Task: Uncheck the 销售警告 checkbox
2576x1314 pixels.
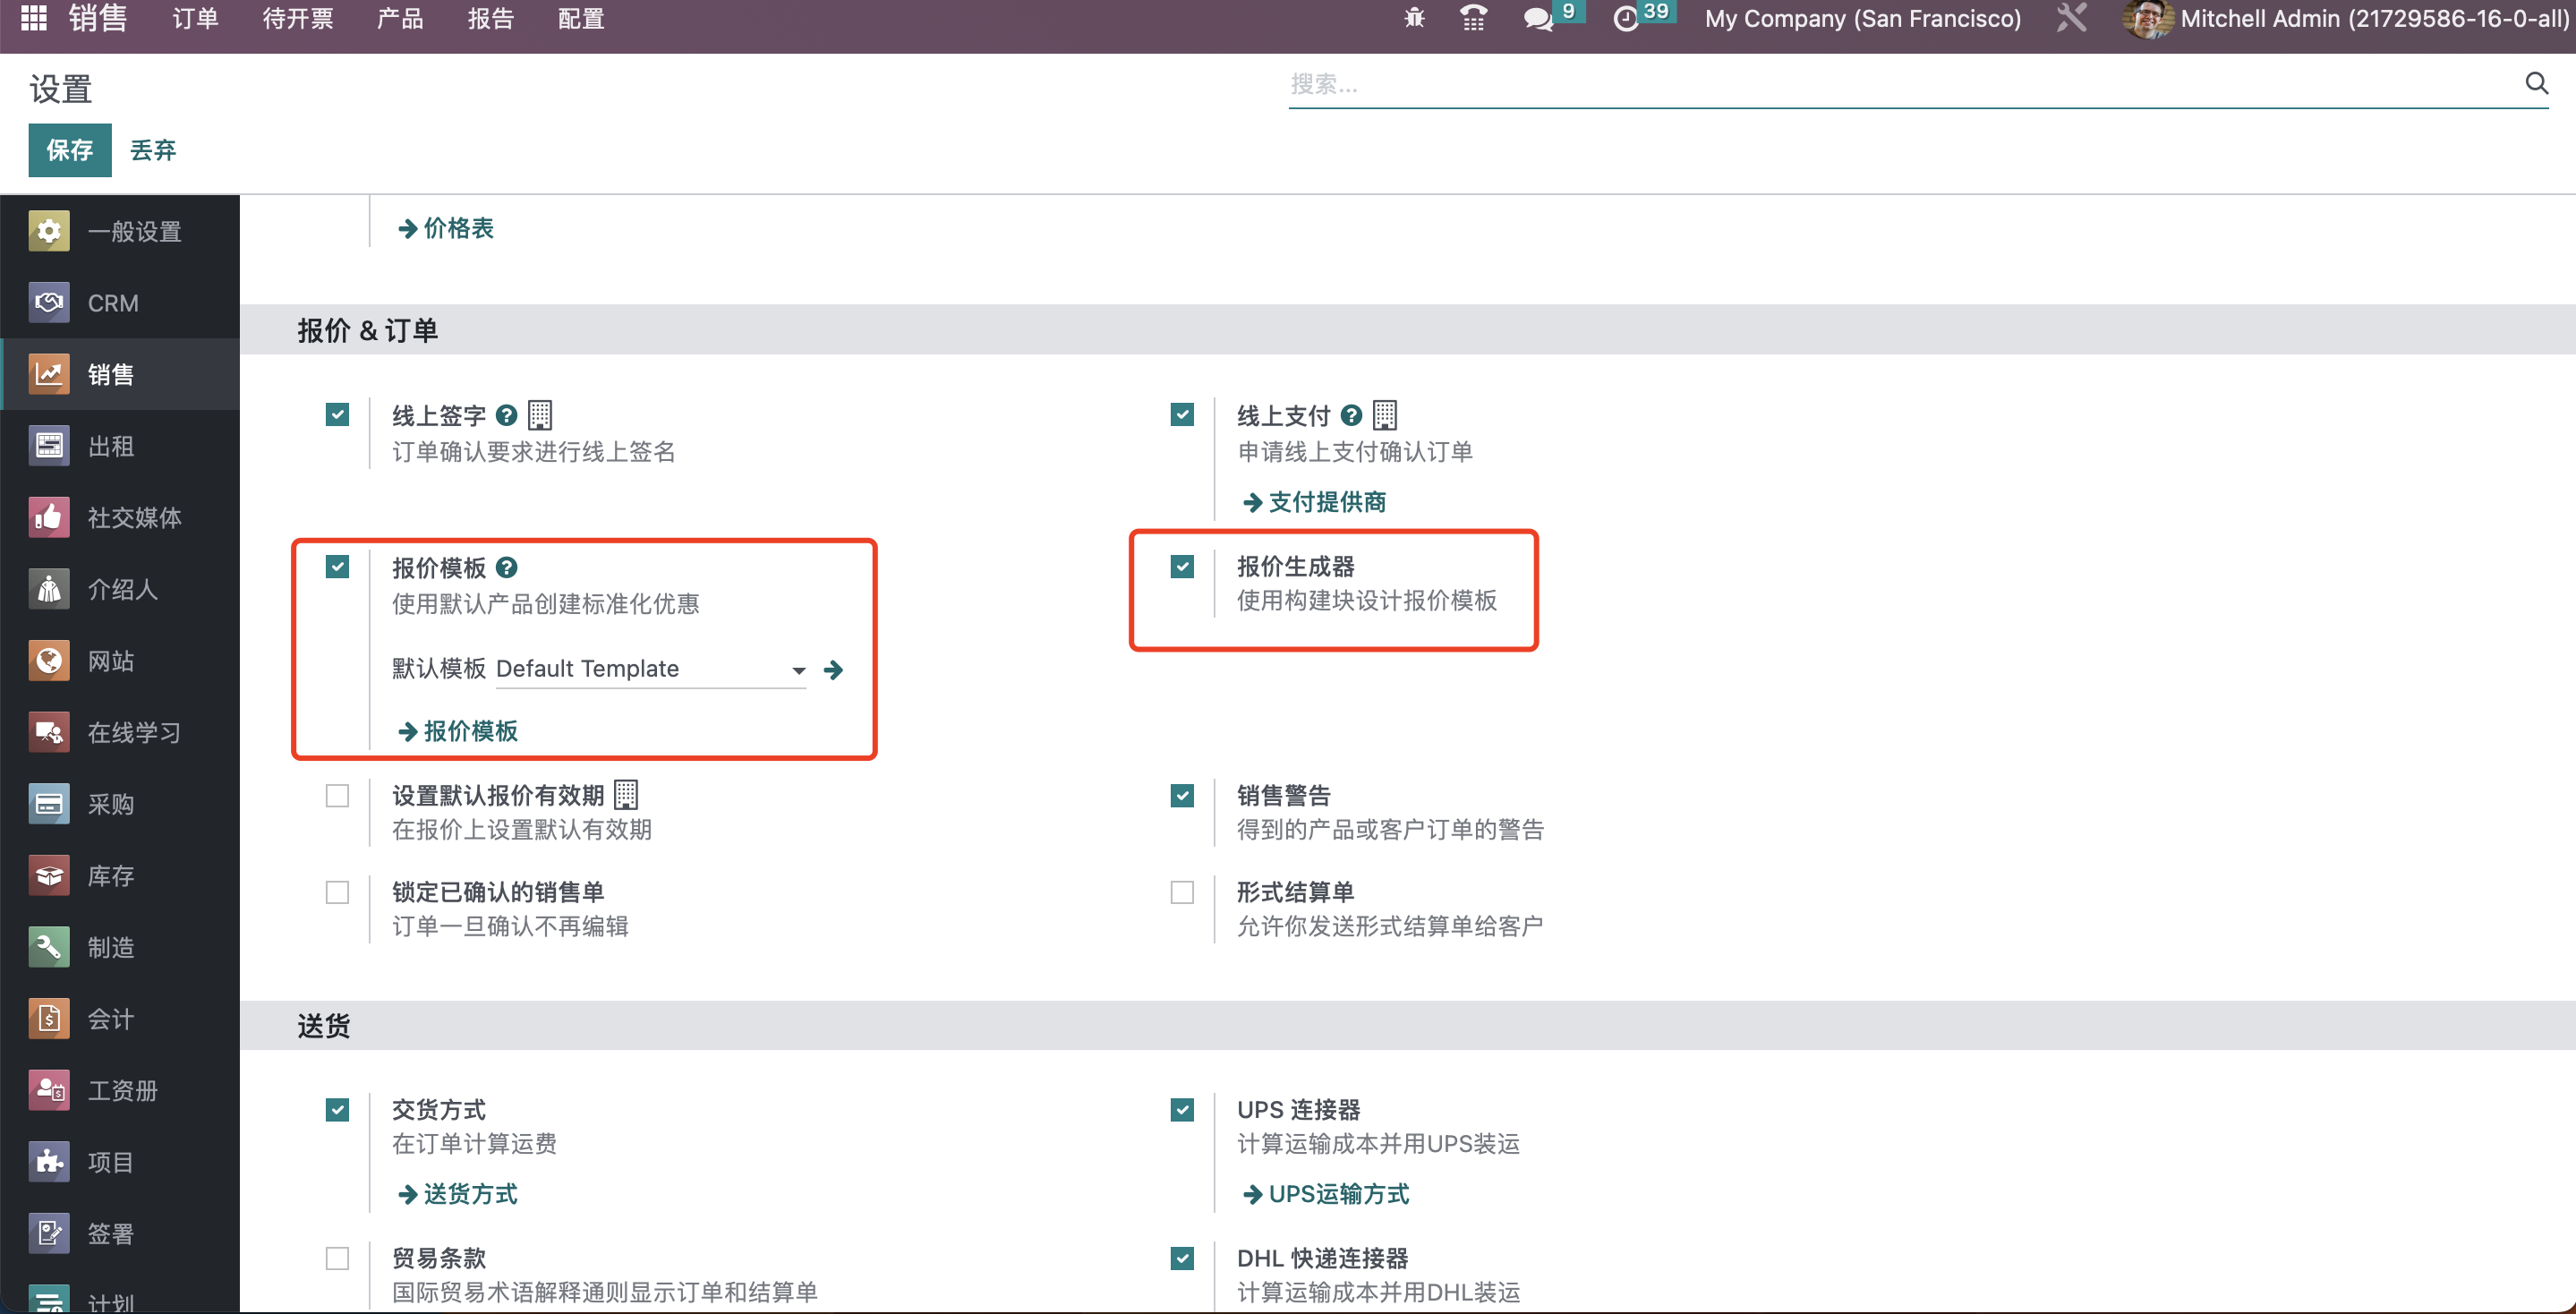Action: tap(1182, 796)
